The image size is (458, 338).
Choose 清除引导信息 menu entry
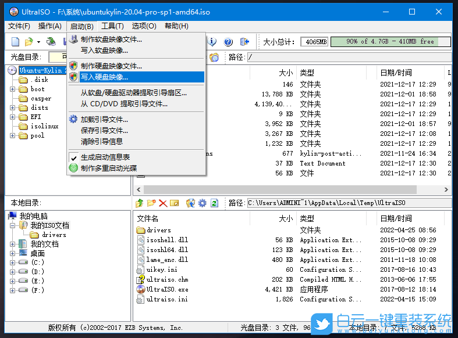(136, 142)
